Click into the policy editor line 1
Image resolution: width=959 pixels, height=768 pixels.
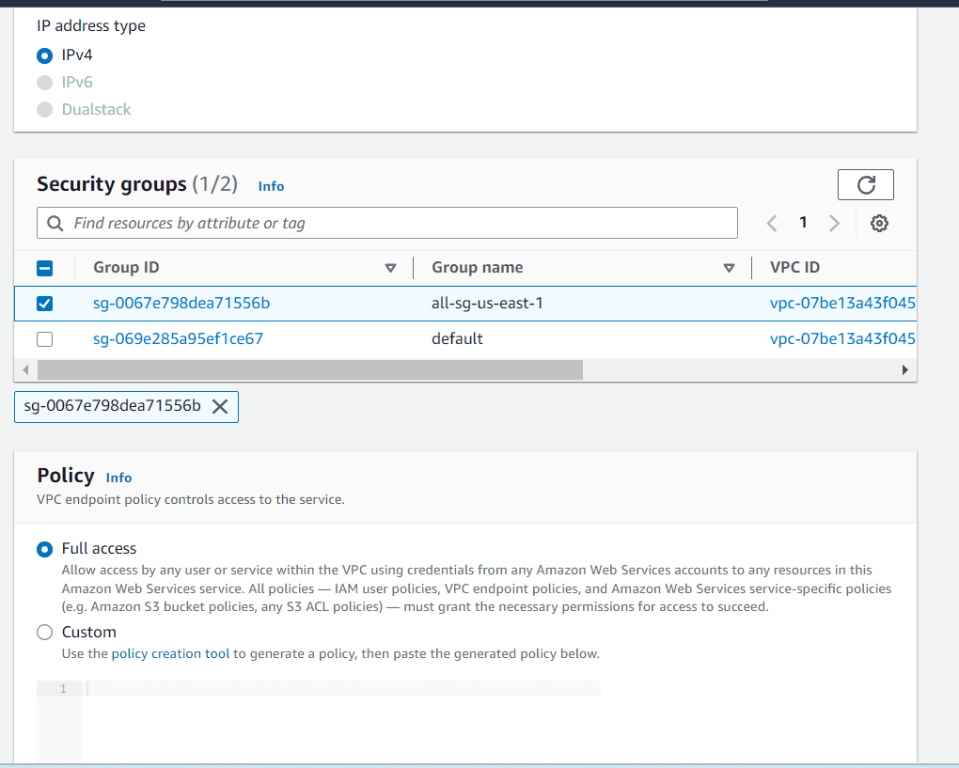click(342, 689)
